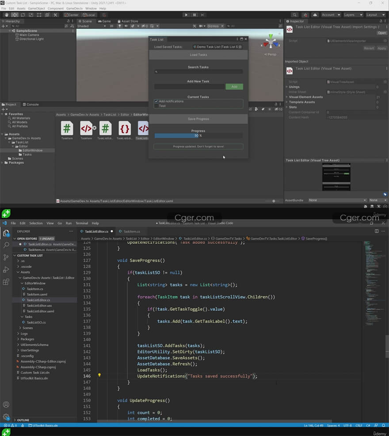The width and height of the screenshot is (389, 436).
Task: Switch to the Console tab
Action: click(x=31, y=104)
